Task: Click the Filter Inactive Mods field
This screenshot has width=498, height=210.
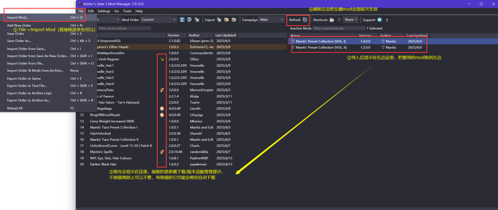Action: pyautogui.click(x=339, y=28)
